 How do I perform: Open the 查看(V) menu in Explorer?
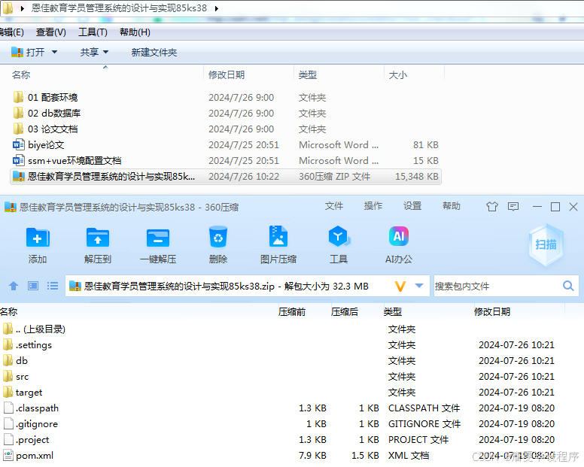51,32
